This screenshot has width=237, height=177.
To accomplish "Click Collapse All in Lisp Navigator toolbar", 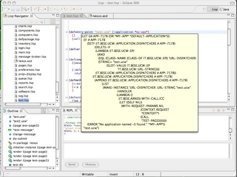I will (48, 22).
